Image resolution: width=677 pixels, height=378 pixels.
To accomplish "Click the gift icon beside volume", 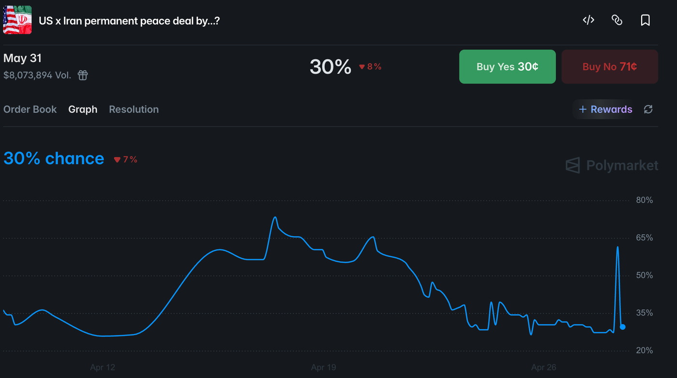I will pyautogui.click(x=83, y=75).
